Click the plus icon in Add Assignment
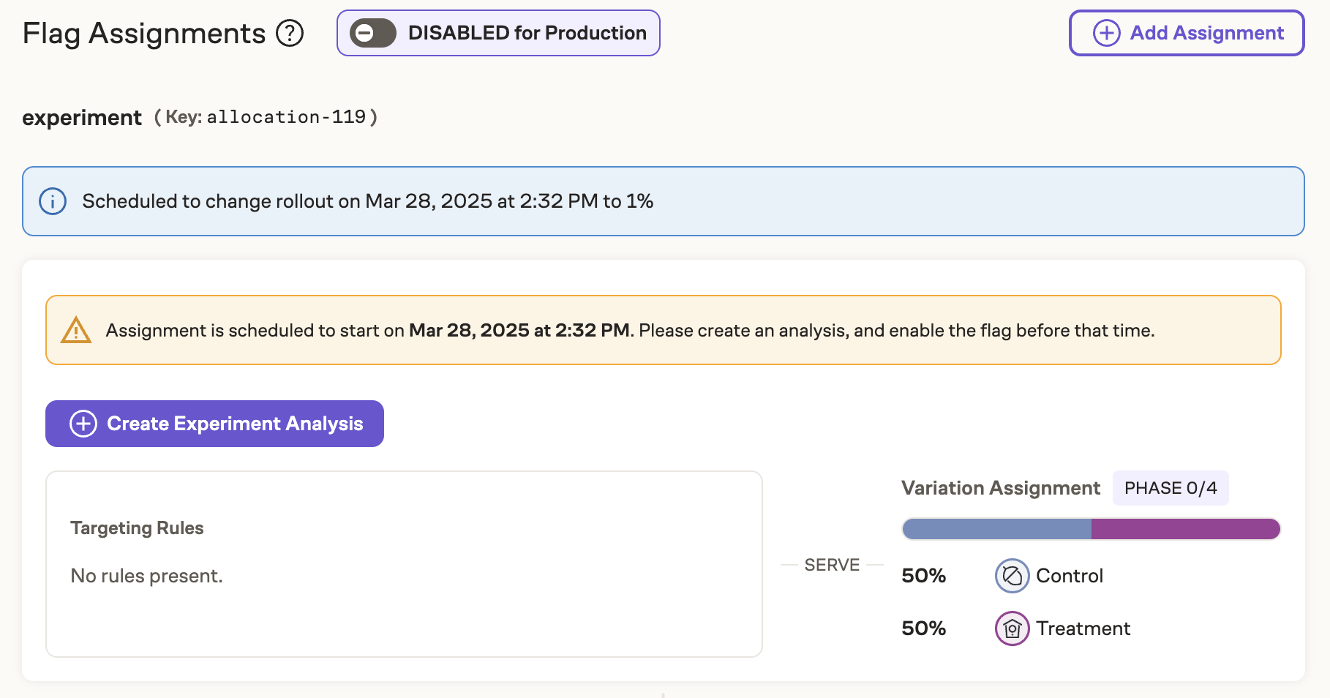Screen dimensions: 1330x698 coord(1106,33)
